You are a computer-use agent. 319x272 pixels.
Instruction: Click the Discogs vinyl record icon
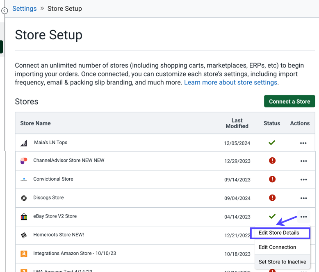click(x=24, y=198)
